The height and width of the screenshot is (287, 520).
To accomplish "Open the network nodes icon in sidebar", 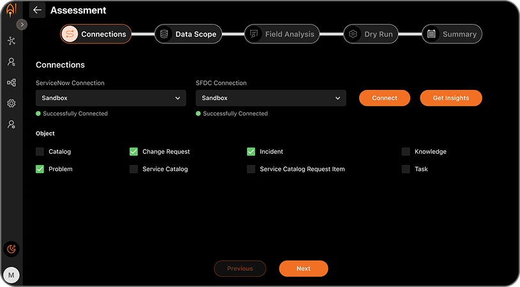I will coord(11,41).
